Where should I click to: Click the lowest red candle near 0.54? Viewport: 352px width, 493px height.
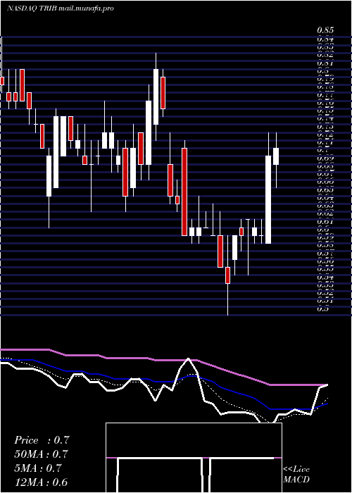click(227, 275)
